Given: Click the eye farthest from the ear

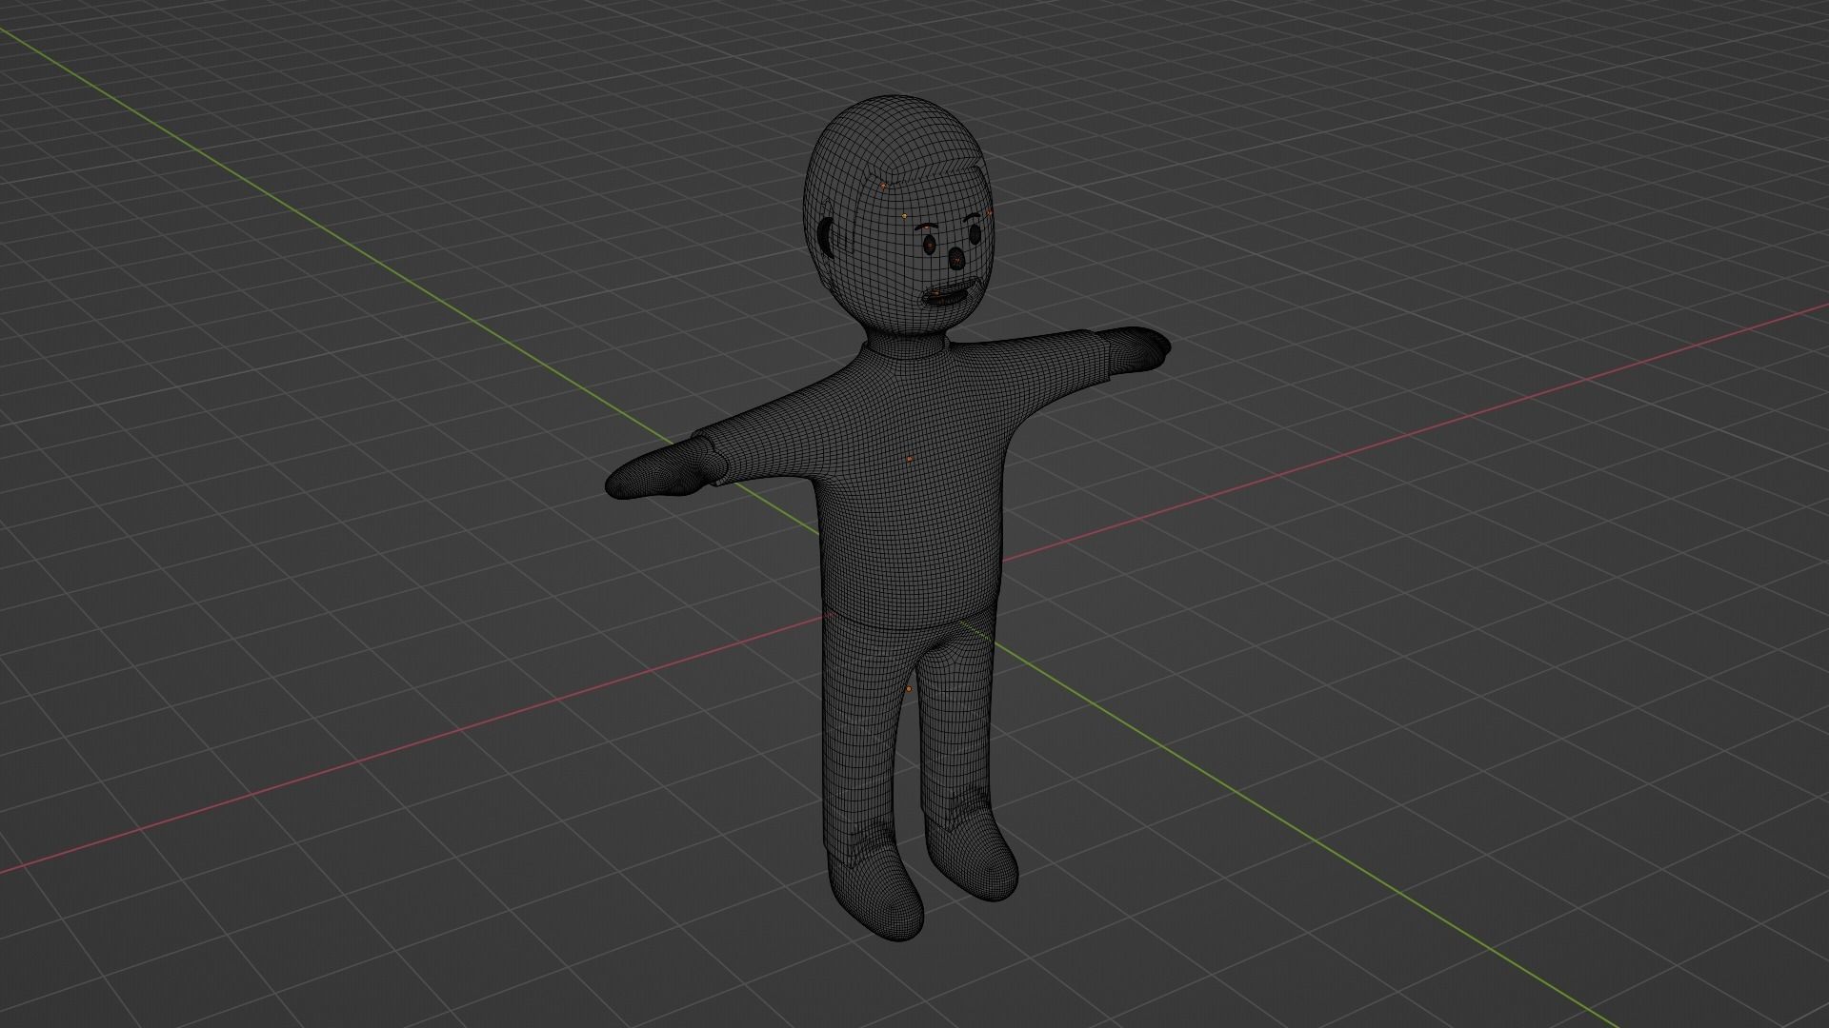Looking at the screenshot, I should tap(975, 232).
